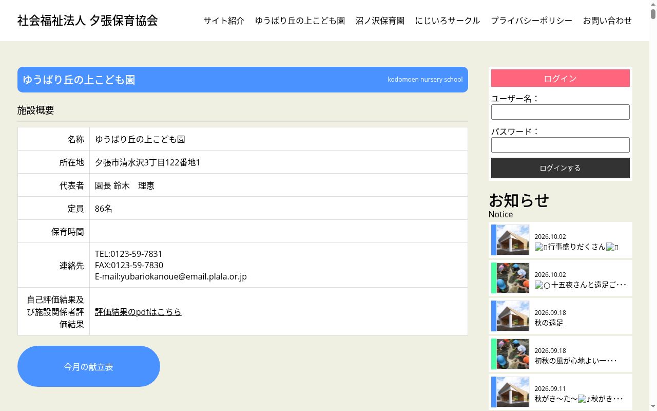This screenshot has height=411, width=657.
Task: Select にじいろサークル in the top menu
Action: tap(448, 21)
